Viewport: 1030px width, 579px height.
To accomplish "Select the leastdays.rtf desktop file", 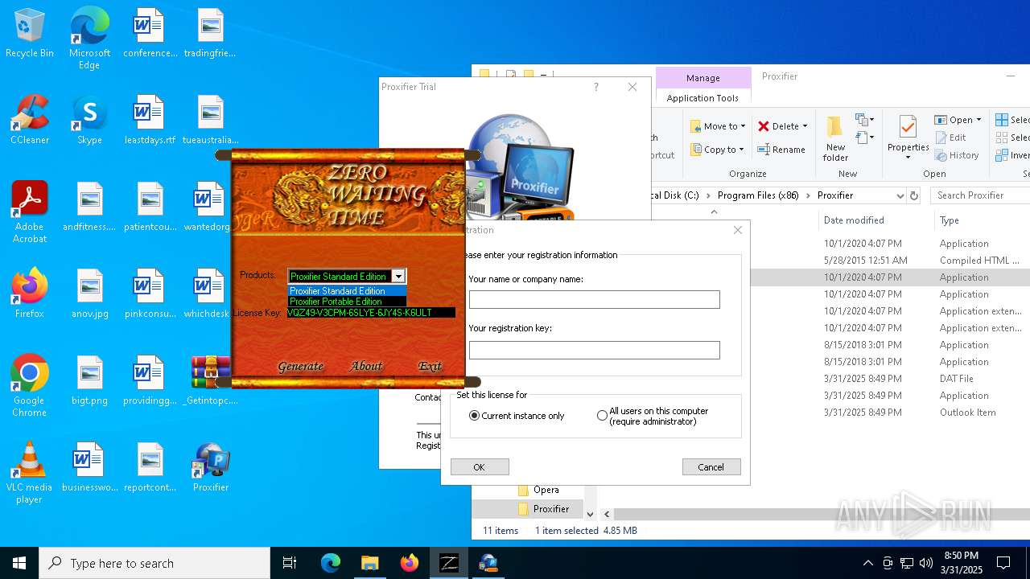I will tap(150, 121).
